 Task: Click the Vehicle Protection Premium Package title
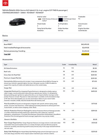[x=17, y=111]
